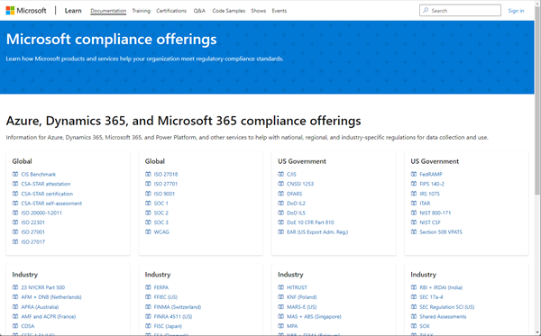
Task: Click book icon beside ISO 27001
Action: point(15,232)
